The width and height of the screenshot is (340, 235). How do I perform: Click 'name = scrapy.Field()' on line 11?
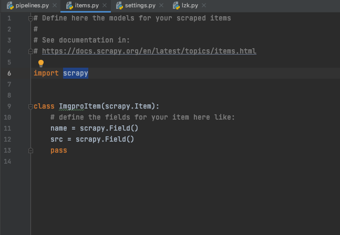point(94,129)
